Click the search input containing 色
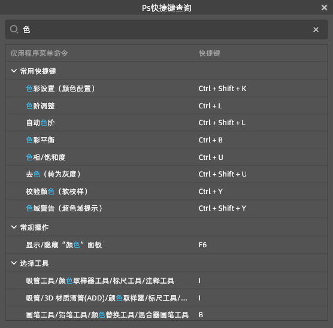The width and height of the screenshot is (333, 328). (x=166, y=29)
